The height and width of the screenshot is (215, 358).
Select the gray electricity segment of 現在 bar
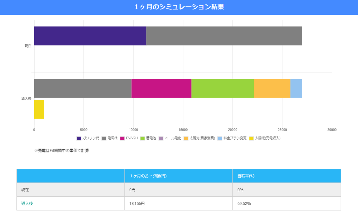[224, 36]
